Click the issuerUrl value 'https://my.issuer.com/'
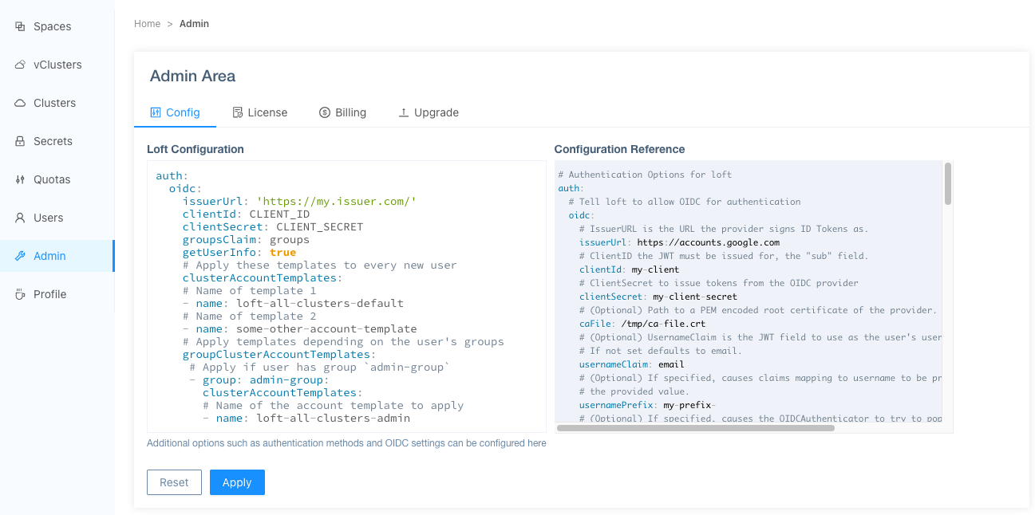Image resolution: width=1035 pixels, height=515 pixels. (337, 202)
